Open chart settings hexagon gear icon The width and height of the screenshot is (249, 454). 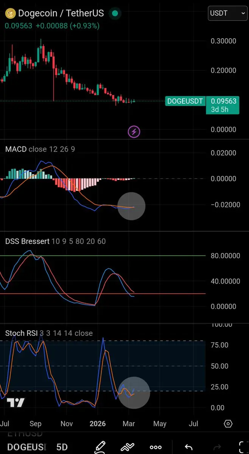point(228,424)
